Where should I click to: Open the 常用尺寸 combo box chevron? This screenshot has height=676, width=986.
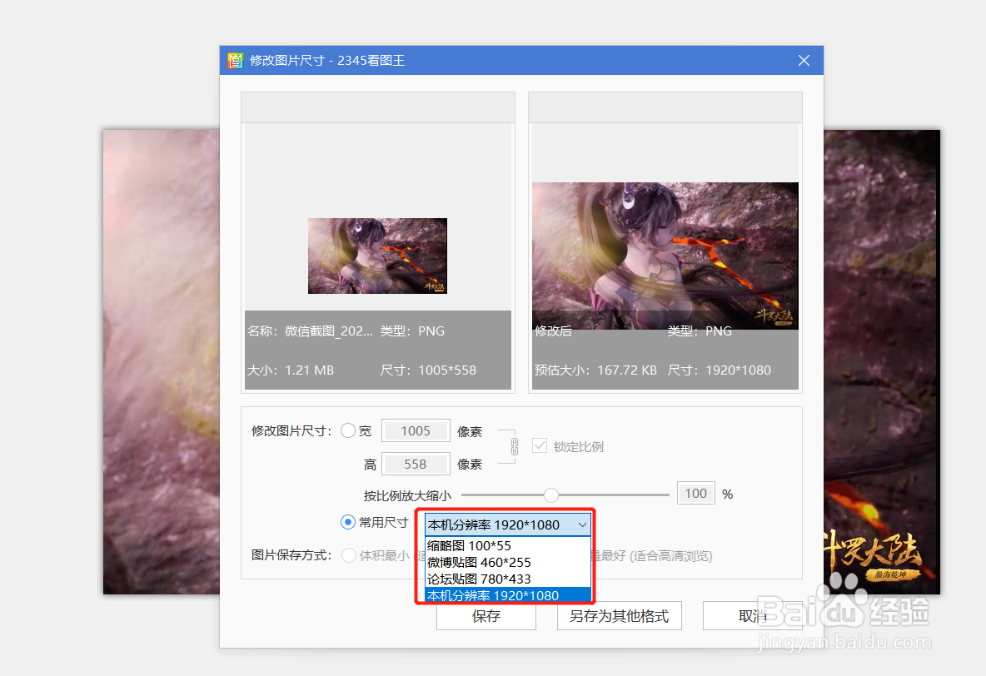click(x=582, y=524)
